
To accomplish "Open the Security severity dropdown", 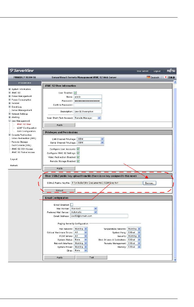I will [x=134, y=236].
